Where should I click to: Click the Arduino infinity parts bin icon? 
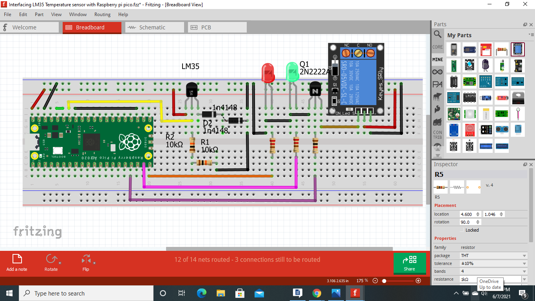click(437, 71)
